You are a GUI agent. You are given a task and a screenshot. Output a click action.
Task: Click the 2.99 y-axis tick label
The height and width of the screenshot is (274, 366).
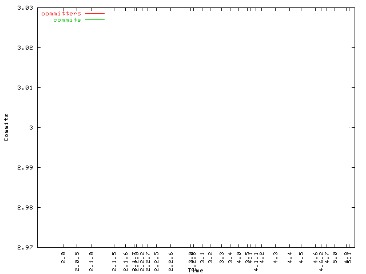click(x=24, y=168)
